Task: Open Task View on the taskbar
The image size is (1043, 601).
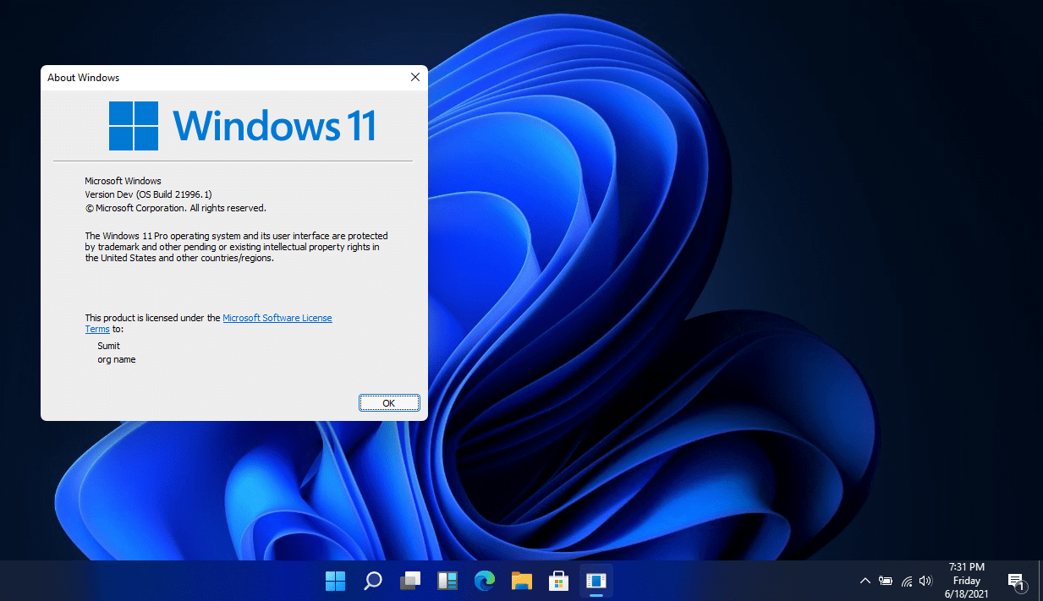Action: (410, 581)
